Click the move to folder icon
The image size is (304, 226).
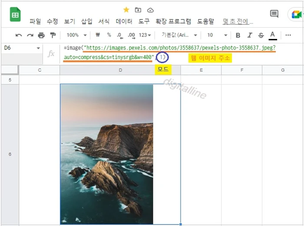[x=138, y=10]
